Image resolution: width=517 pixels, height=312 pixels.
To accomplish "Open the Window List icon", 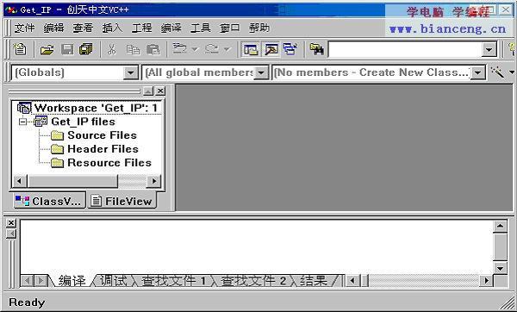I will [x=290, y=49].
